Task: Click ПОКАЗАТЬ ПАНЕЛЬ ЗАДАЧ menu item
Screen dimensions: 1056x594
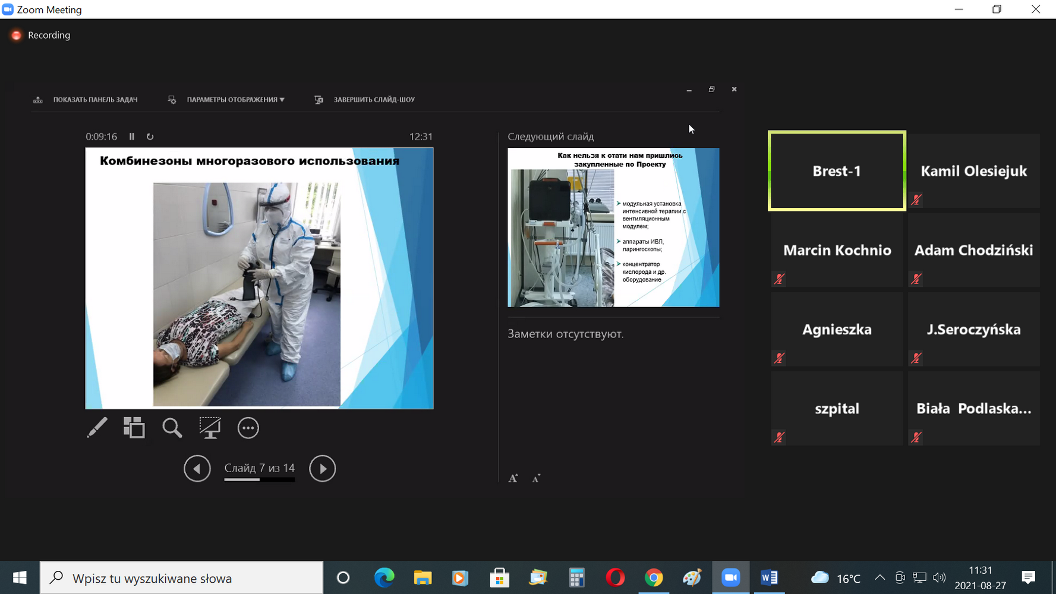Action: click(x=95, y=100)
